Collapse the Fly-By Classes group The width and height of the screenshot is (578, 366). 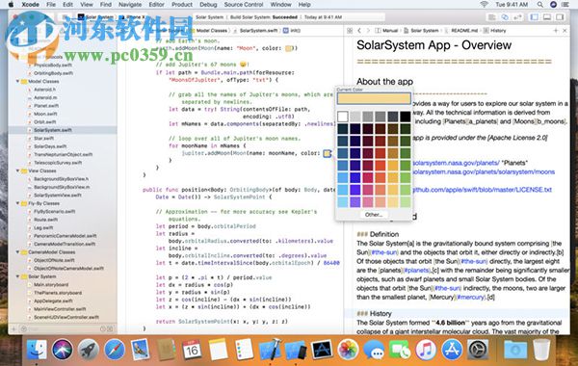17,203
